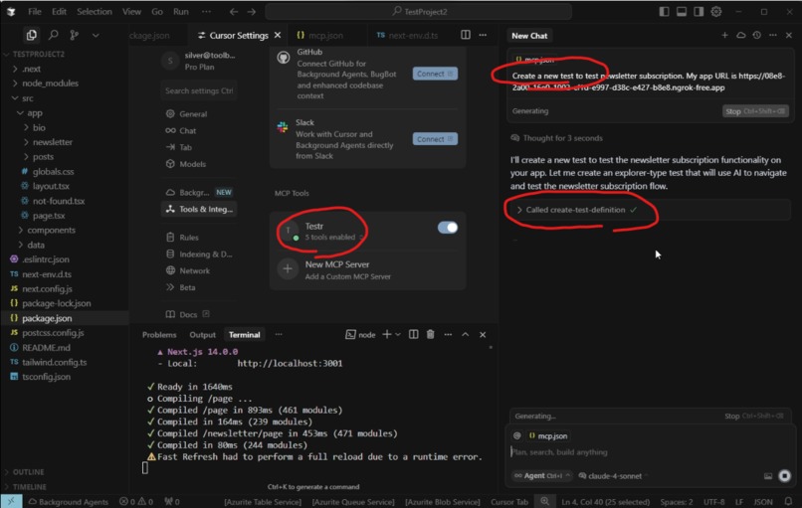Open terminal launch profile dropdown arrow

tap(397, 334)
